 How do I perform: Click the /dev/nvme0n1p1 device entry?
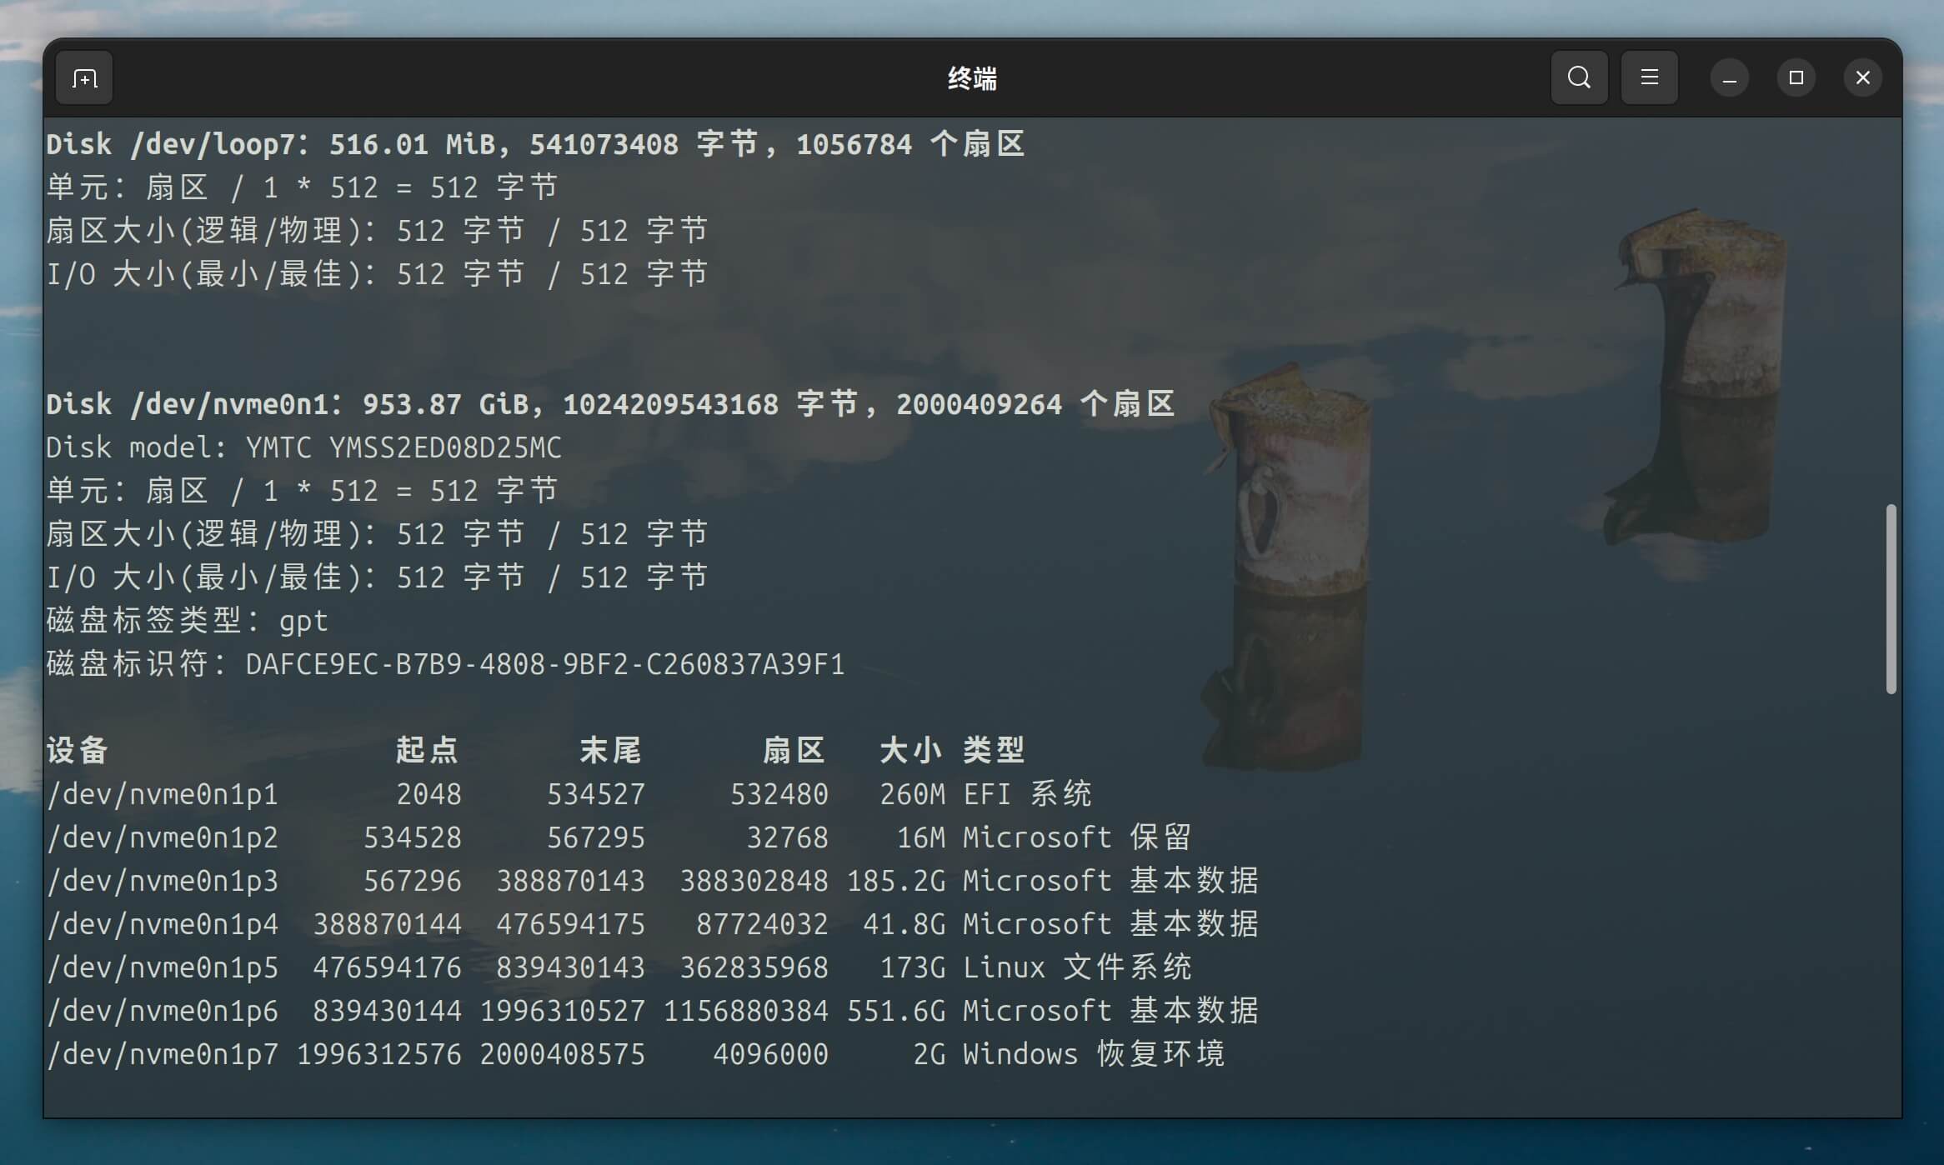[163, 794]
